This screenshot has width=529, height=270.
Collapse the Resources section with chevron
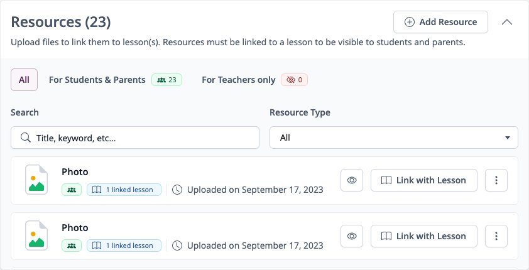(507, 22)
